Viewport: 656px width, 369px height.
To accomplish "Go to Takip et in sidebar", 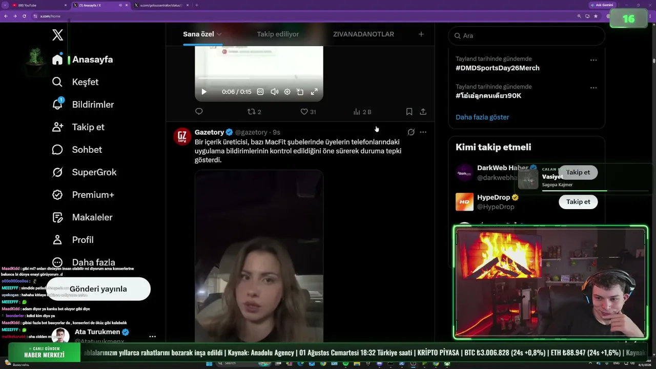I will click(x=78, y=127).
